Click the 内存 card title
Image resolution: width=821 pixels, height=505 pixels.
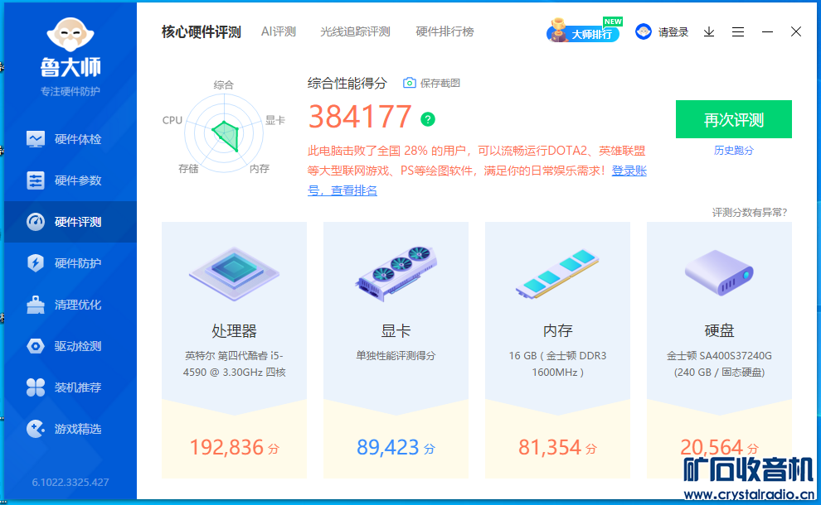pos(557,330)
